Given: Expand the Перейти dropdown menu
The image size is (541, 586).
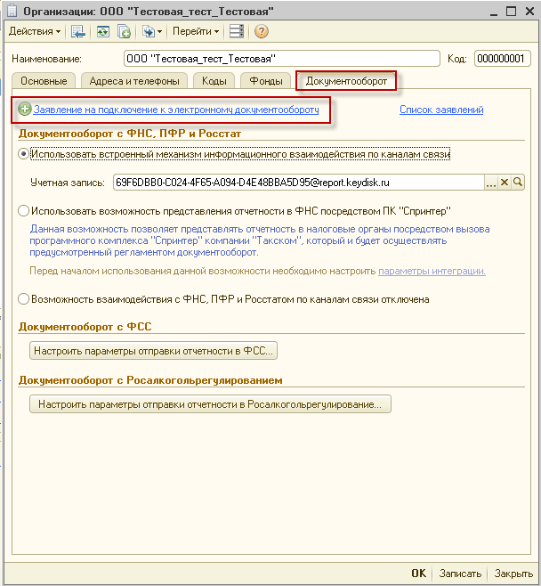Looking at the screenshot, I should coord(196,31).
